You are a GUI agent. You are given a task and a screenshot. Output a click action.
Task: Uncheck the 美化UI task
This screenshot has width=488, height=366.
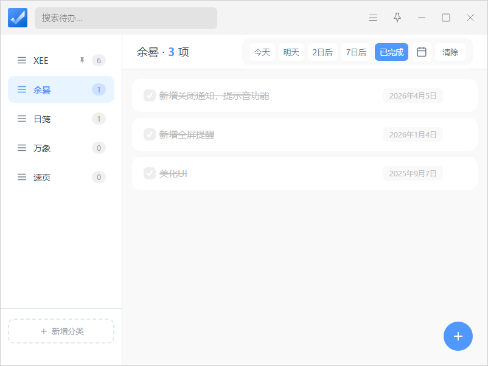pyautogui.click(x=150, y=173)
